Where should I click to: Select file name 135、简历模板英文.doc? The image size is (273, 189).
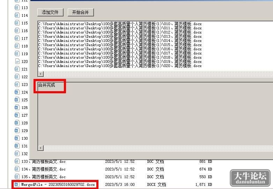[x=44, y=177]
